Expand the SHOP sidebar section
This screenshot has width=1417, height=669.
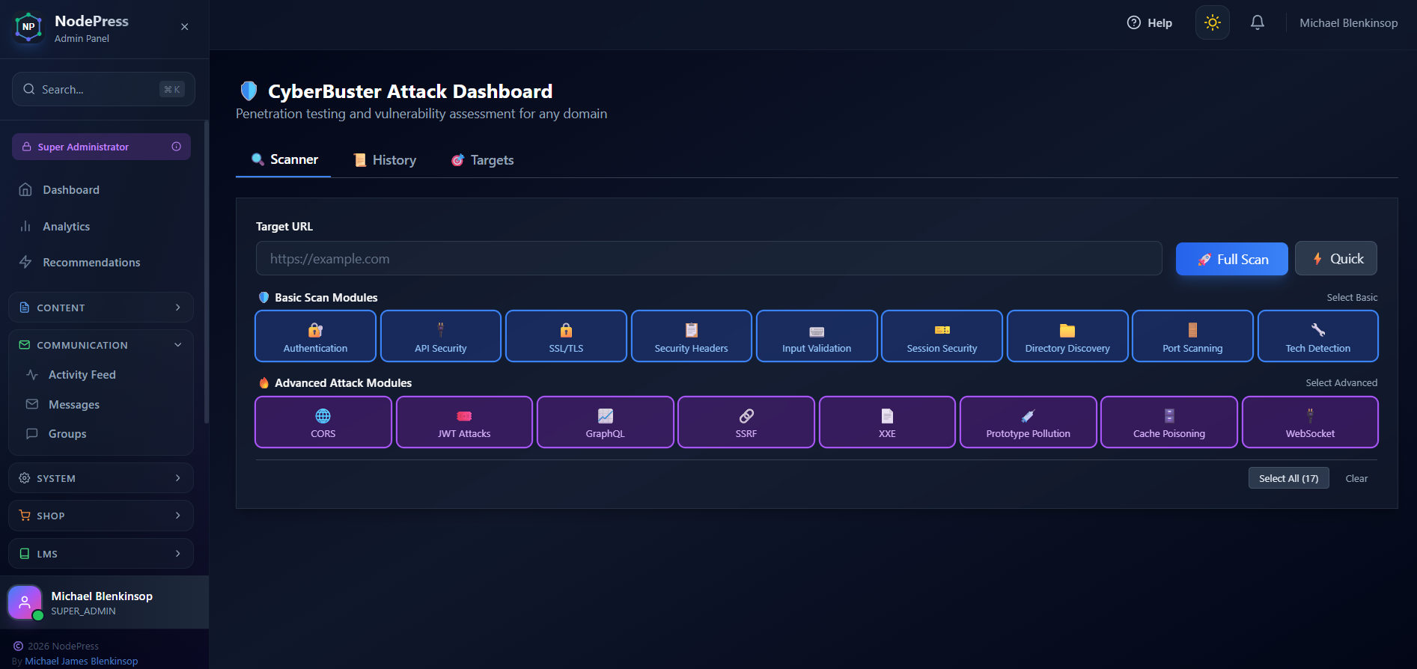(x=101, y=516)
